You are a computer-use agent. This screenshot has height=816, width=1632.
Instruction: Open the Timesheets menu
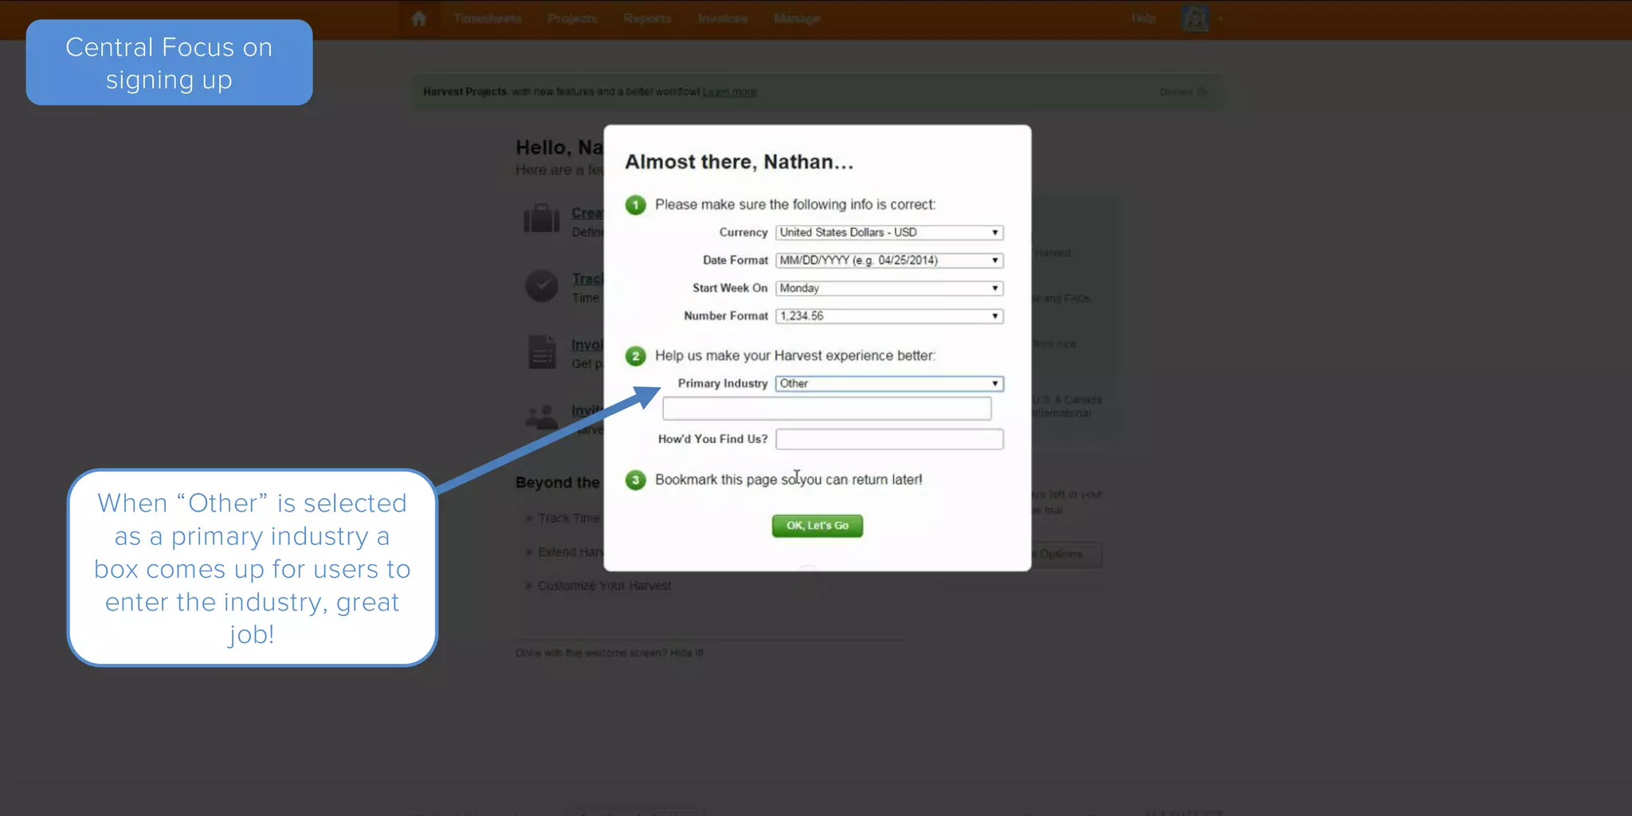487,18
